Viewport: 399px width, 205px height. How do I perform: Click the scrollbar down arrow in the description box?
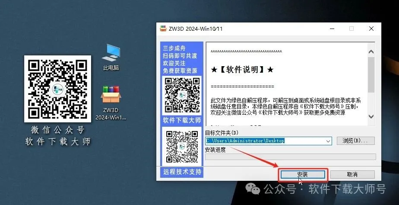click(x=371, y=116)
